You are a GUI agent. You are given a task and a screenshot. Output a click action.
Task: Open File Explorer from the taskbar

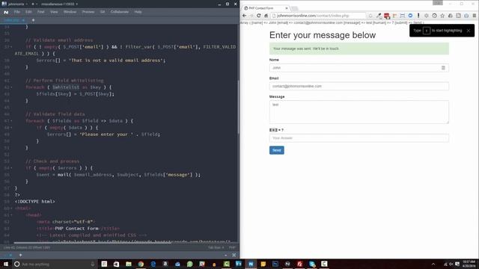[x=129, y=264]
